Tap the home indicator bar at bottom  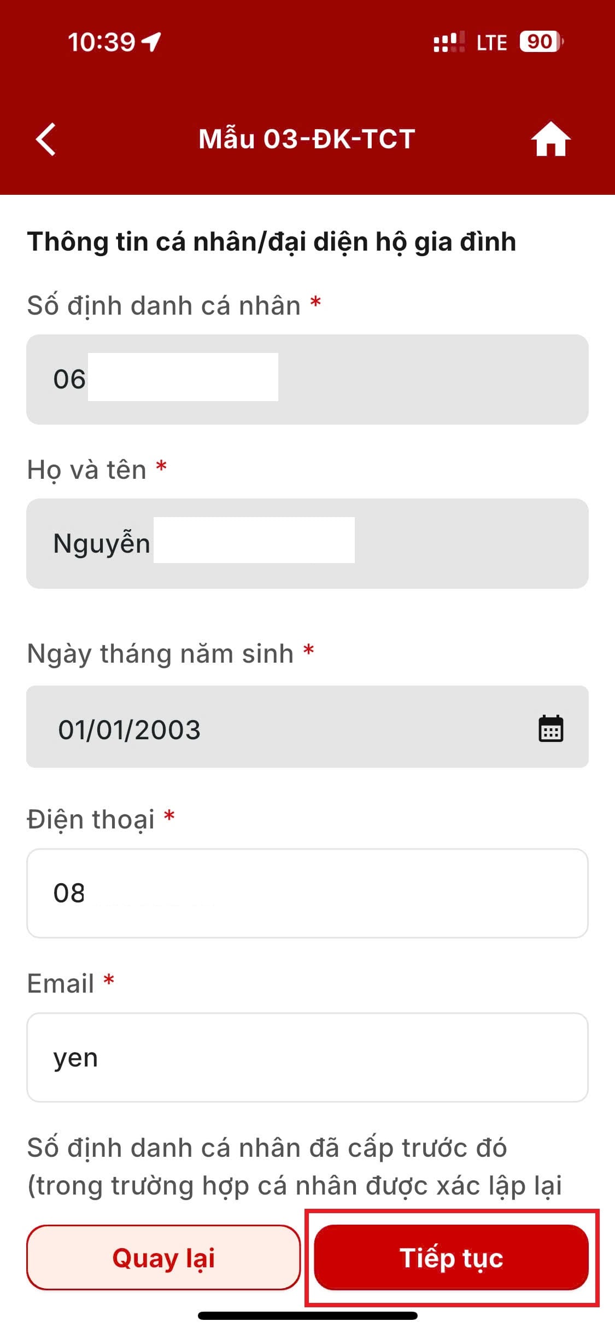tap(308, 1315)
